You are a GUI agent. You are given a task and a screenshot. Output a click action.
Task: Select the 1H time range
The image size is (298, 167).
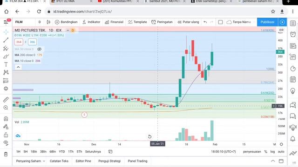click(x=18, y=152)
